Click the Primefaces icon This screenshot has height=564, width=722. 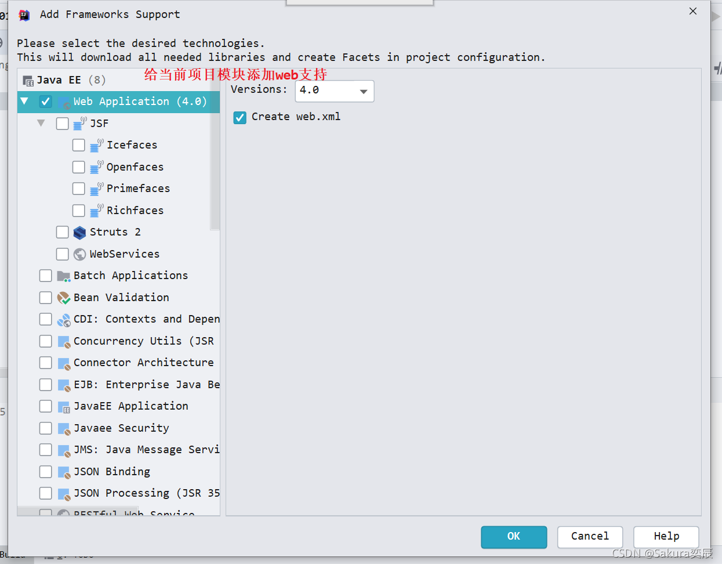tap(97, 189)
